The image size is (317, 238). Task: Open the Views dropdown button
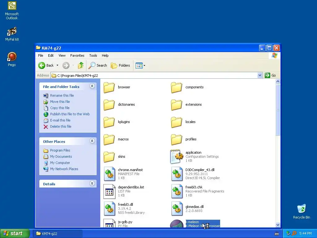140,65
